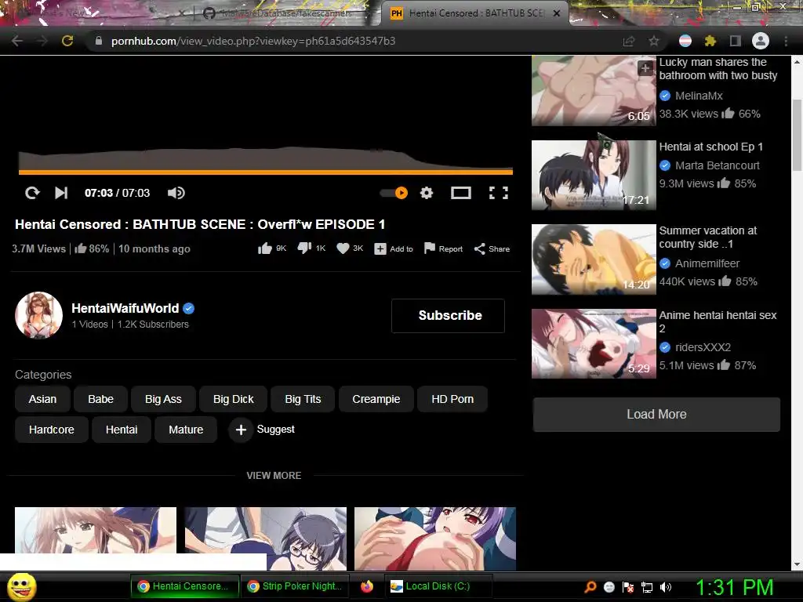The height and width of the screenshot is (602, 803).
Task: Select the Asian category tag
Action: 42,399
